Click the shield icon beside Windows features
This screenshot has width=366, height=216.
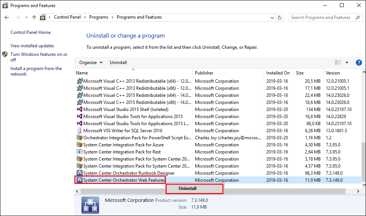(x=5, y=54)
